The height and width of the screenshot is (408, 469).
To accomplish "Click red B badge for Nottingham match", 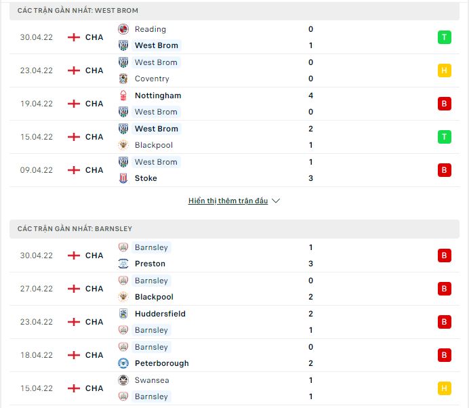I will 445,104.
